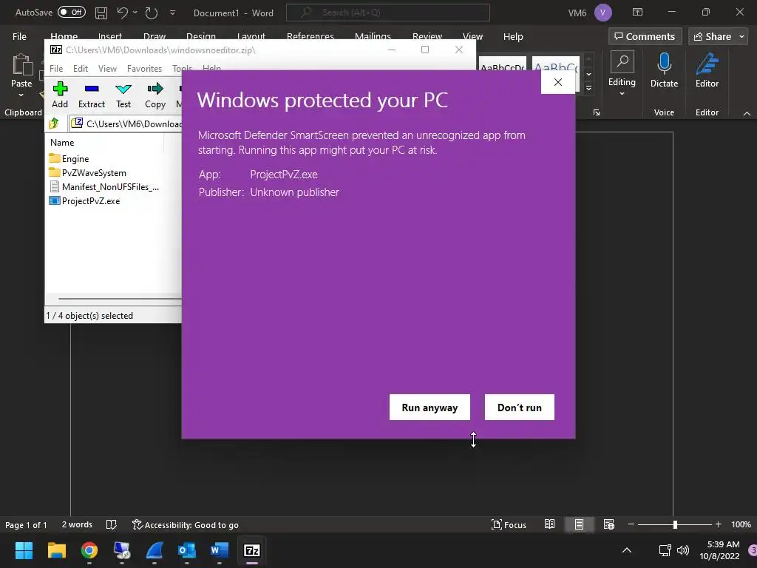
Task: Click the zoom slider handle
Action: pyautogui.click(x=675, y=524)
